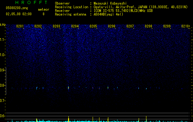Select the filename 05080200.png
This screenshot has width=193, height=122.
[17, 8]
